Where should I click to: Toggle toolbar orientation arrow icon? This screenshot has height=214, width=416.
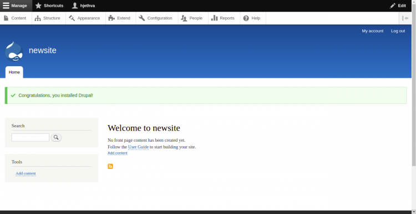(x=405, y=18)
